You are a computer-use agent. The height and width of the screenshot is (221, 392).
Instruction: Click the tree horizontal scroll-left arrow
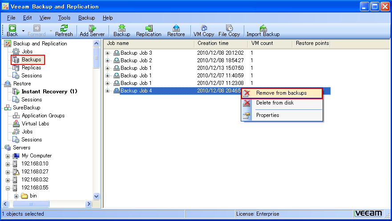pos(5,204)
